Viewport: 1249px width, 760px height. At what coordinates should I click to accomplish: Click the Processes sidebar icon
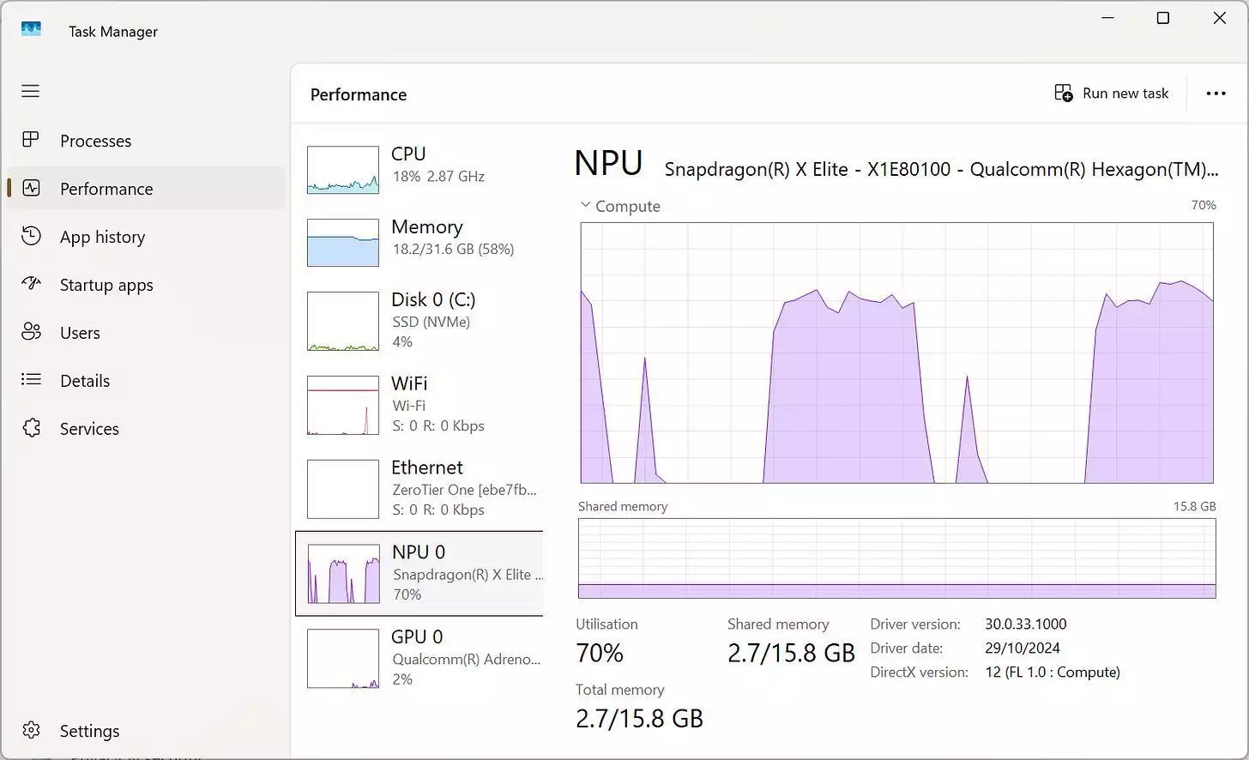click(x=31, y=140)
